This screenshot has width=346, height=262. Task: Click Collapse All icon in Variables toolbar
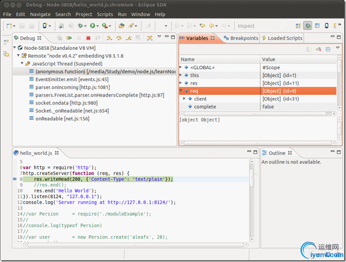click(x=328, y=49)
